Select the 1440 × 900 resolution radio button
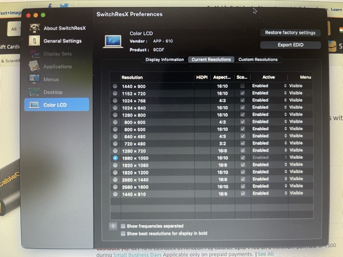Viewport: 343px width, 257px height. click(115, 86)
